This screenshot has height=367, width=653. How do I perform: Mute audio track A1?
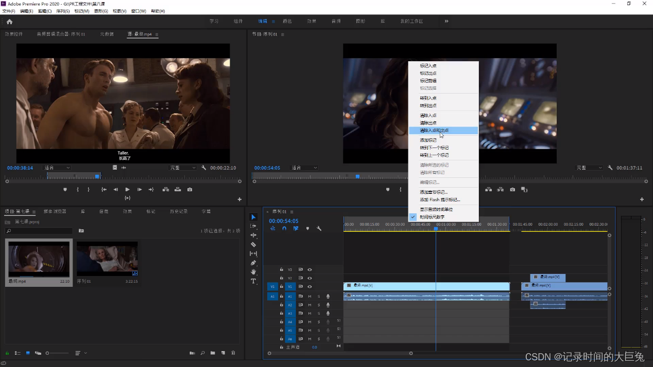point(310,297)
